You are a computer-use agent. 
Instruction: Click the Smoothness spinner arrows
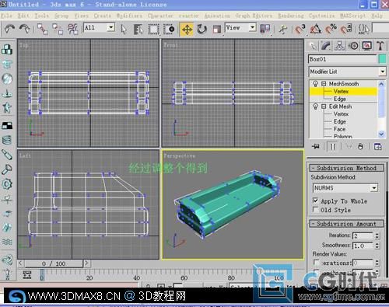[x=377, y=246]
